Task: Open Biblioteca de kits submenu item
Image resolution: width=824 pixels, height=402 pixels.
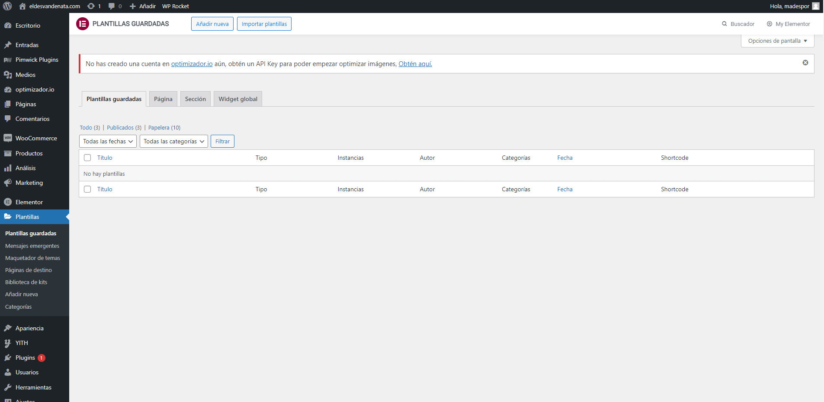Action: [26, 282]
